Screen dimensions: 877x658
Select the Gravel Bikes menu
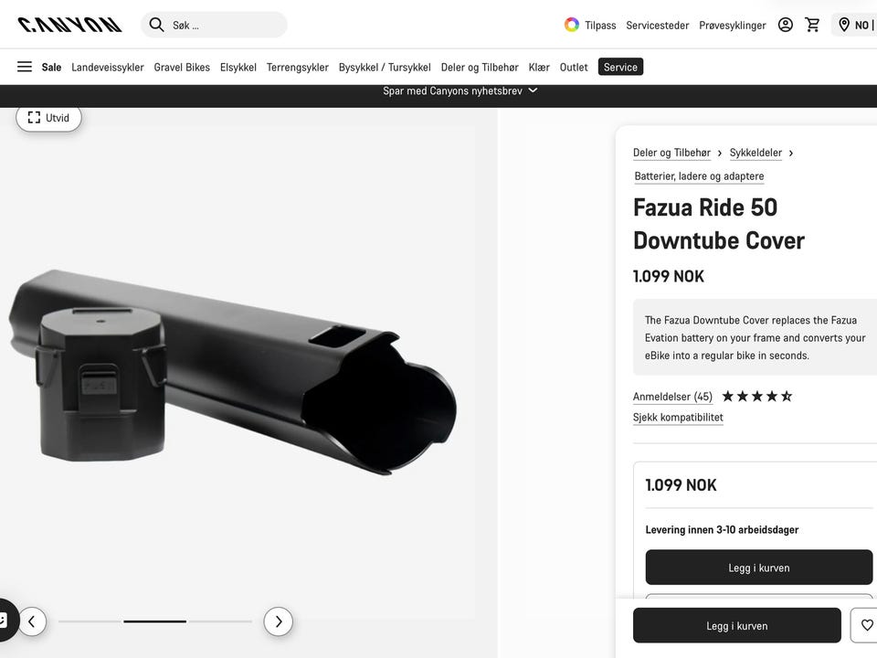click(x=182, y=67)
